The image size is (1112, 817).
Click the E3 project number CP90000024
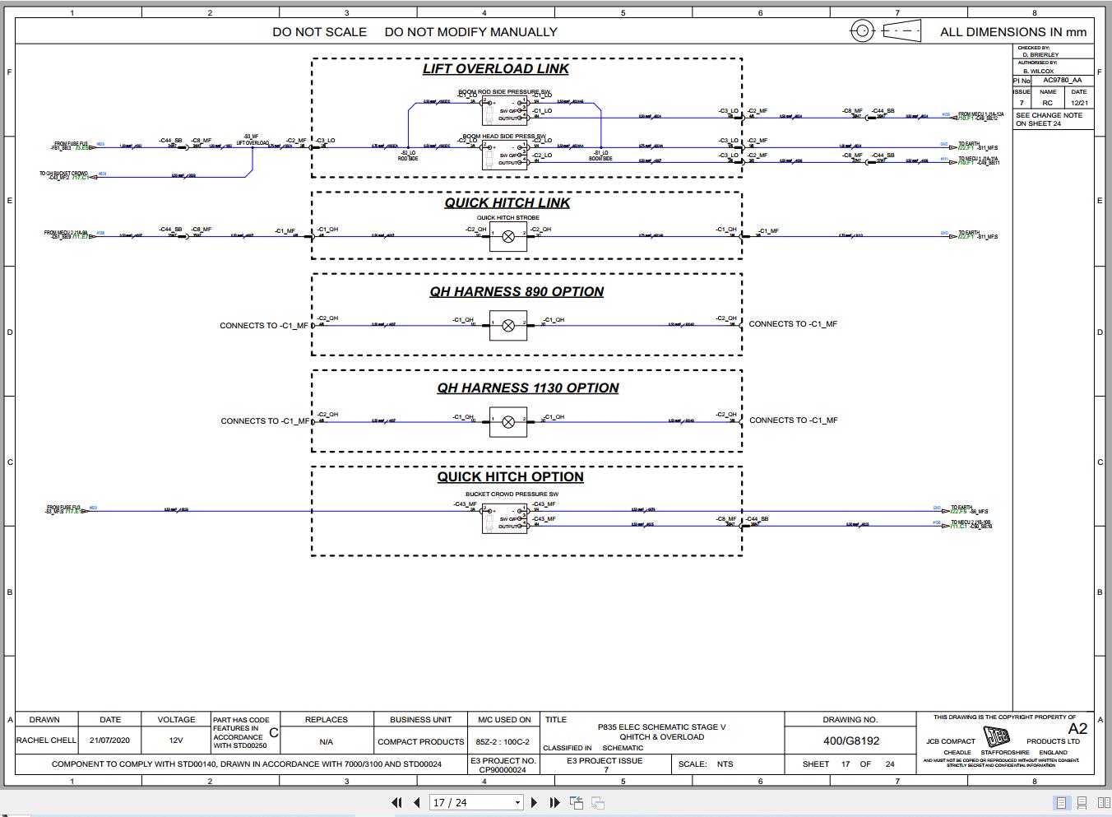point(503,770)
